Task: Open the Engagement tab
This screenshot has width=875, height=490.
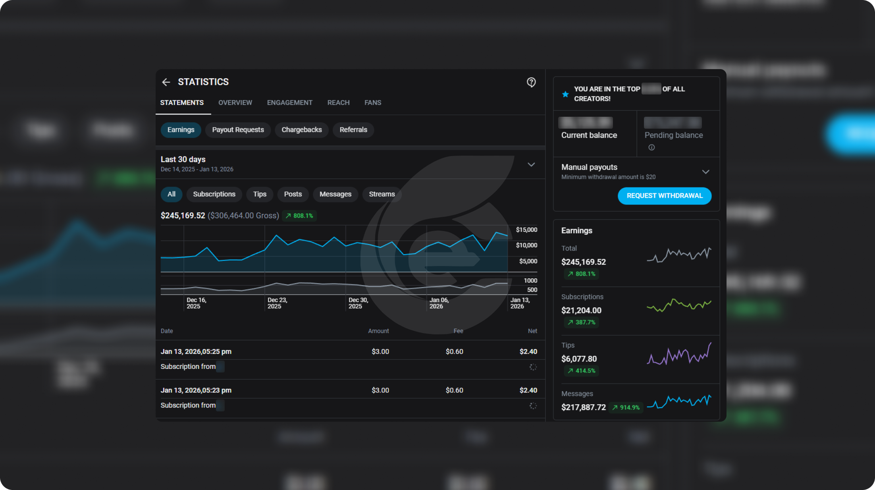Action: [289, 102]
